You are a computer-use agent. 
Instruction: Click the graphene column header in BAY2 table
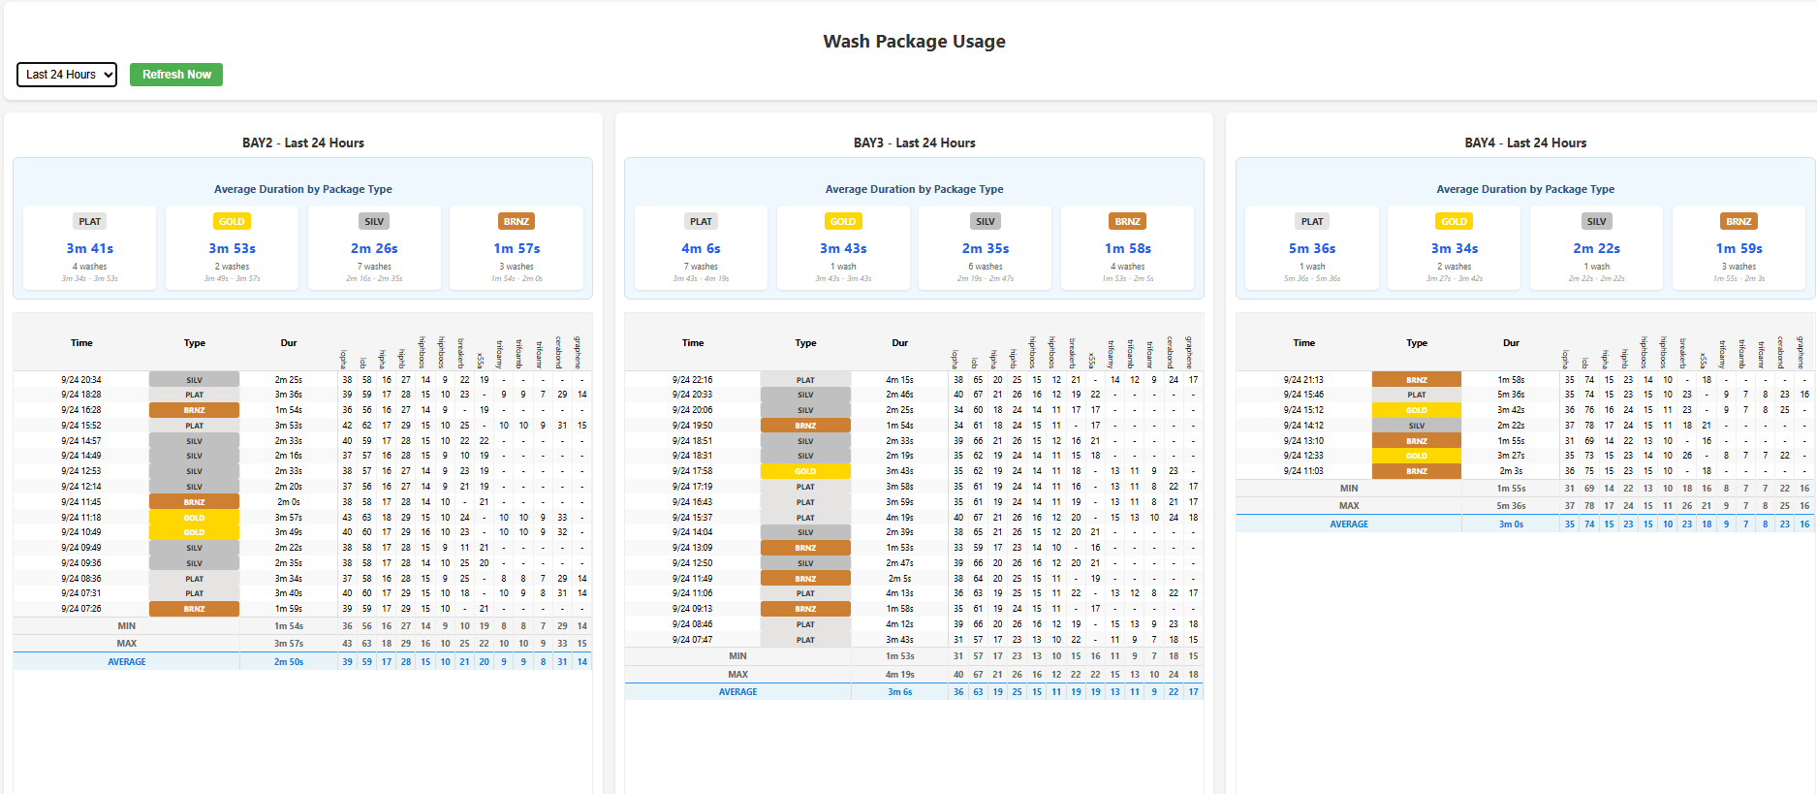pos(579,351)
